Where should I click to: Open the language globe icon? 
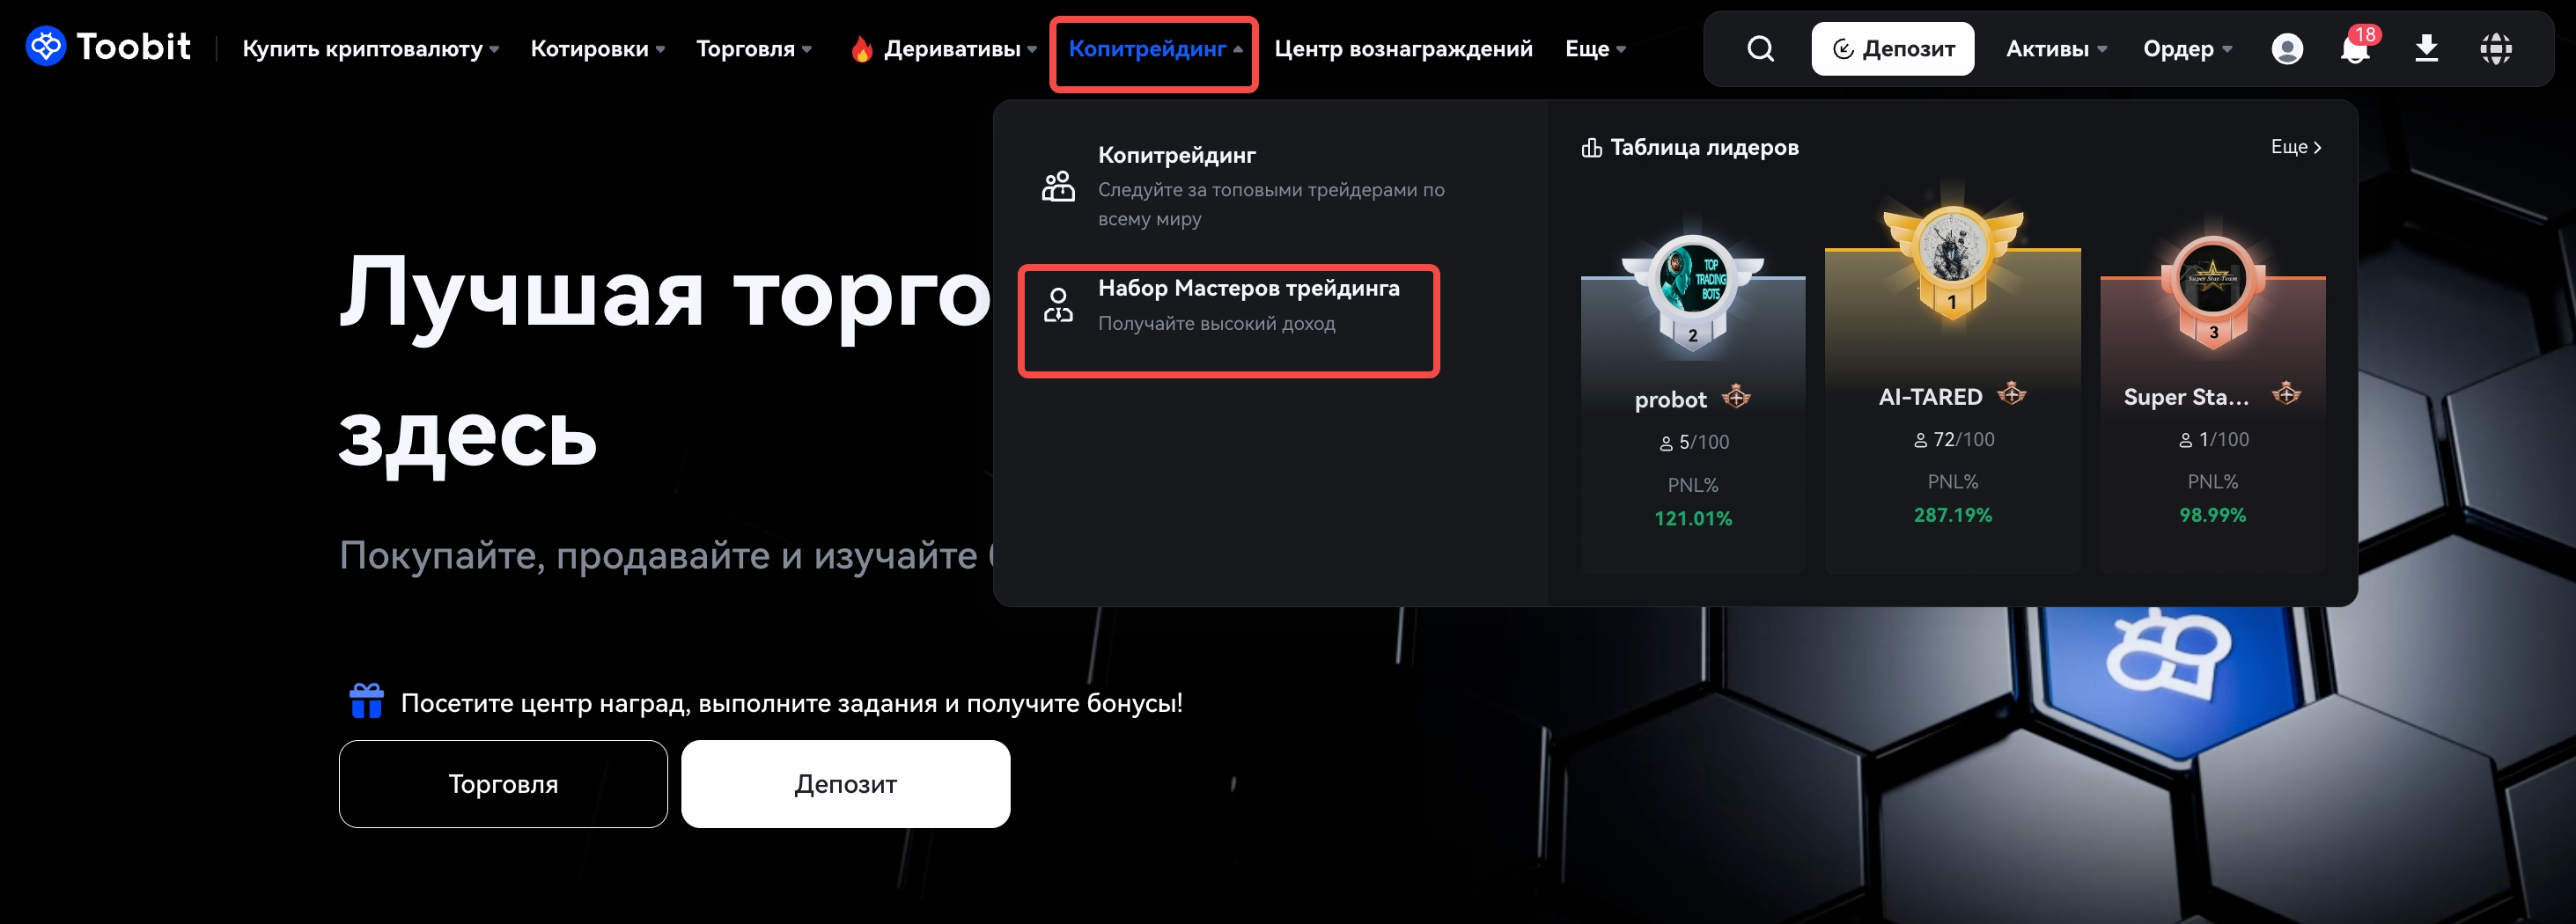(x=2496, y=48)
